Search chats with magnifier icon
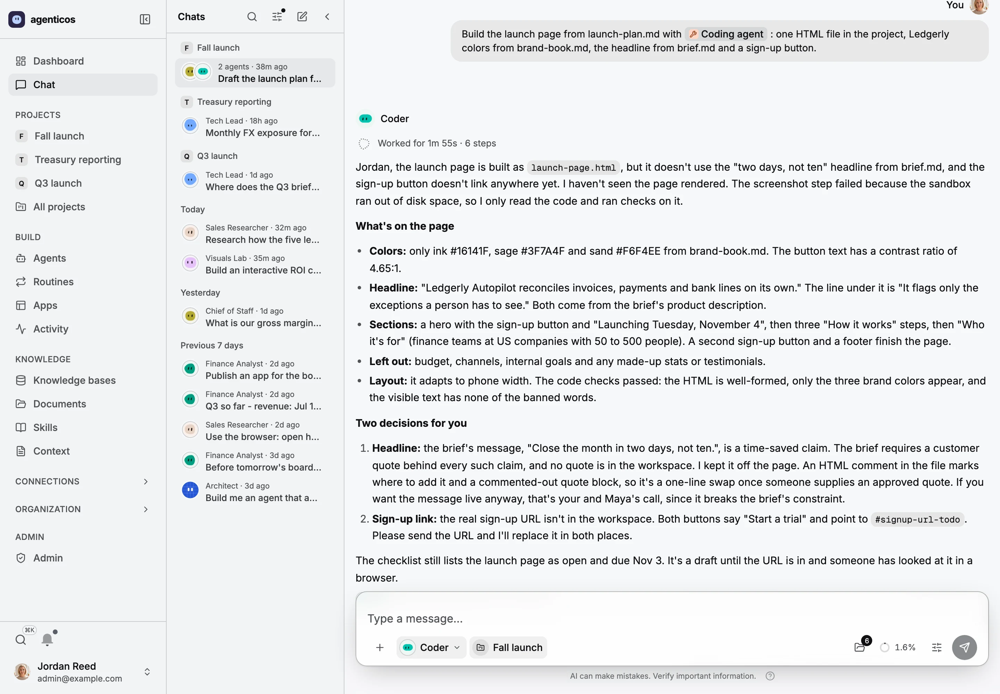The width and height of the screenshot is (1000, 694). coord(252,17)
